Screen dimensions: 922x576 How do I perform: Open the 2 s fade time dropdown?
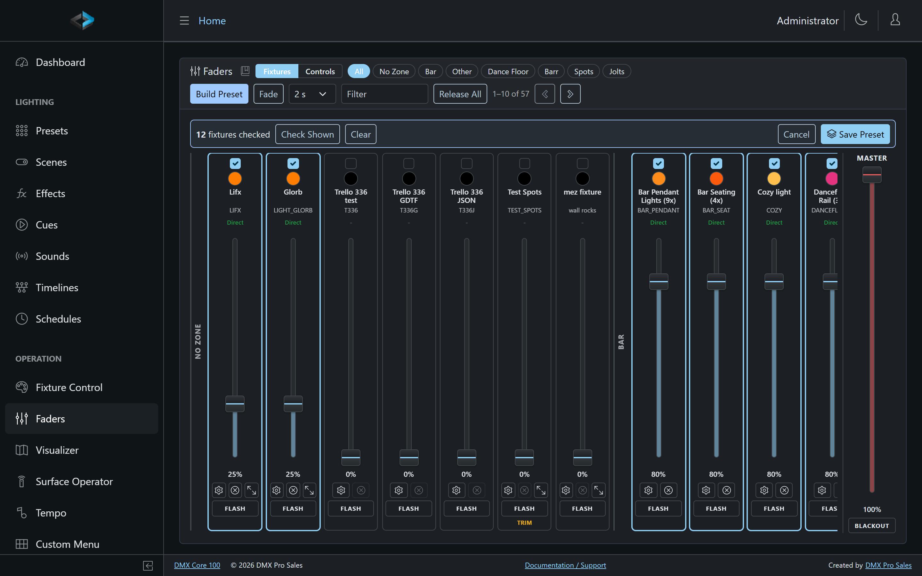click(312, 94)
